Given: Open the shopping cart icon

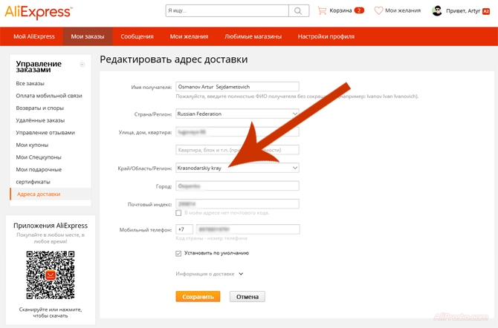Looking at the screenshot, I should click(322, 11).
